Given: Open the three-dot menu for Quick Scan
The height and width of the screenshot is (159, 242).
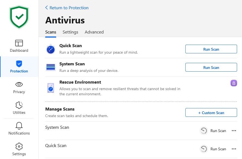Looking at the screenshot, I should click(234, 149).
